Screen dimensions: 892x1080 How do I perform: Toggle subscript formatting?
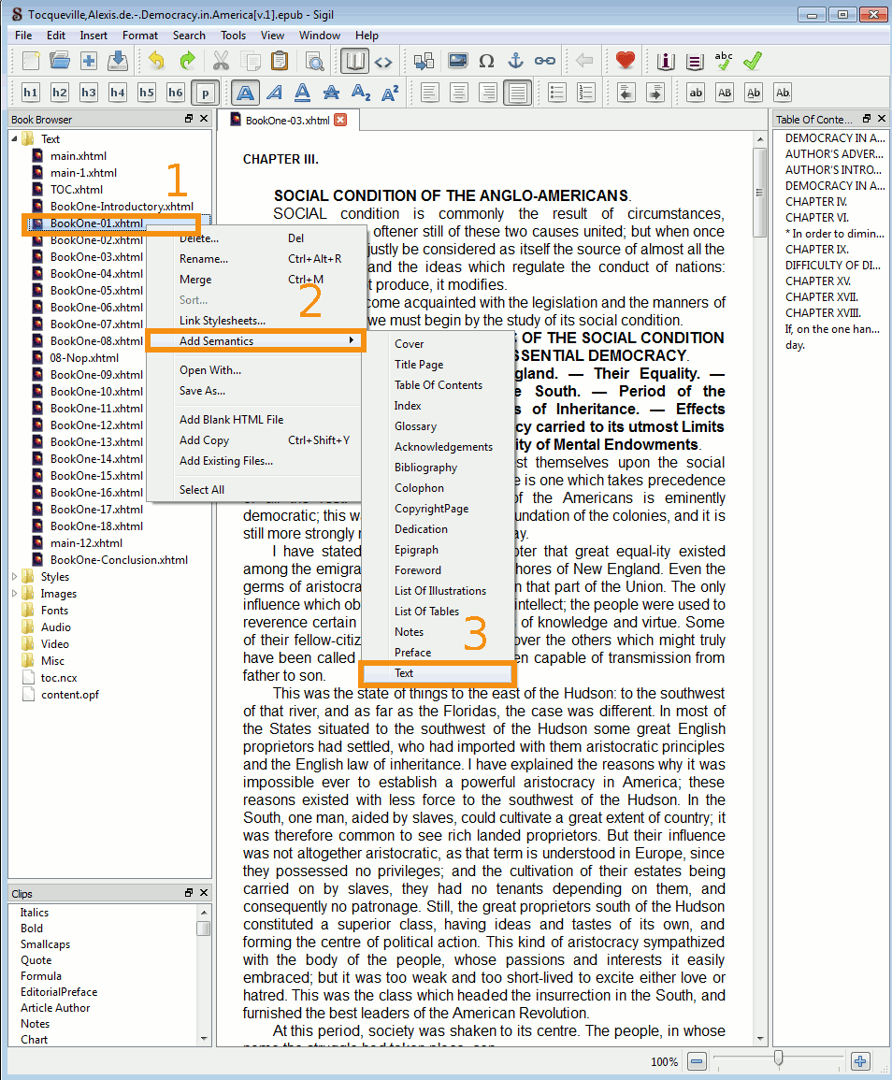pos(361,93)
